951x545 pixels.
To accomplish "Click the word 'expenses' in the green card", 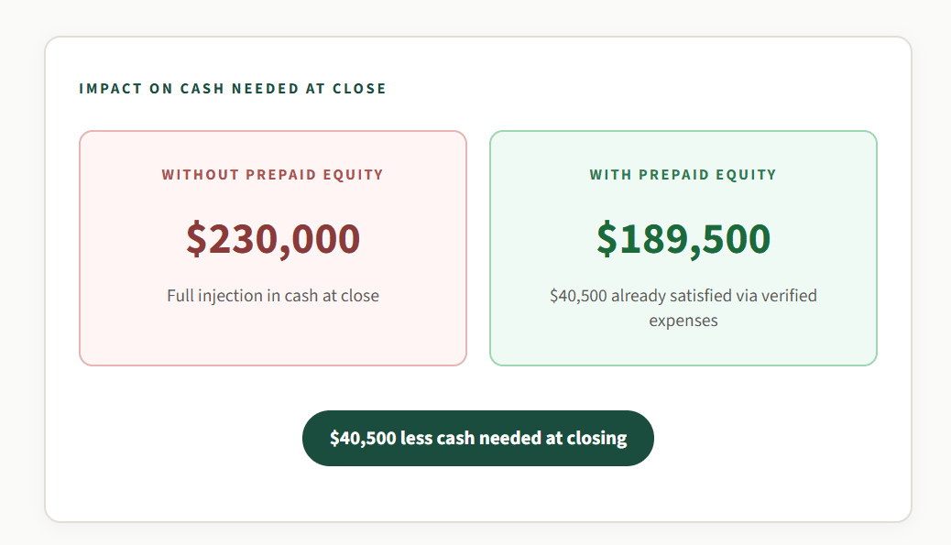I will (x=683, y=321).
